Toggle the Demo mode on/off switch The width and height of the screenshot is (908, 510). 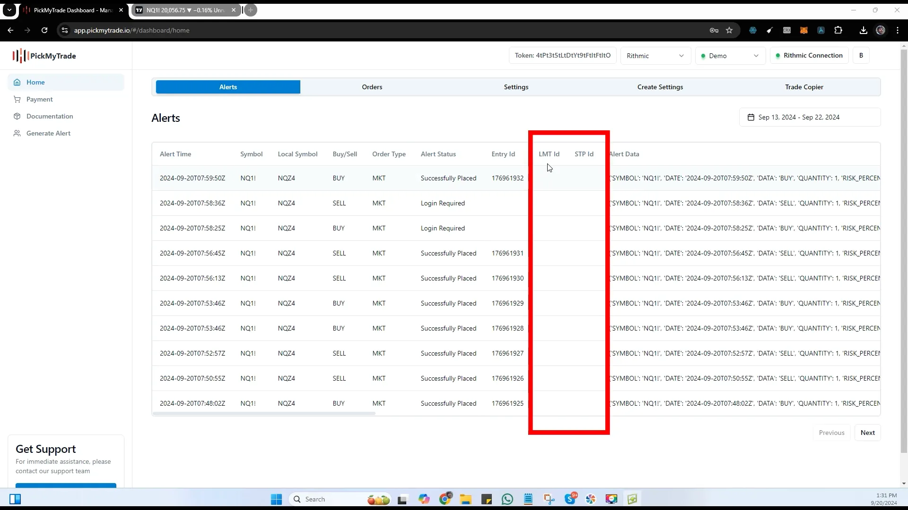pyautogui.click(x=728, y=55)
